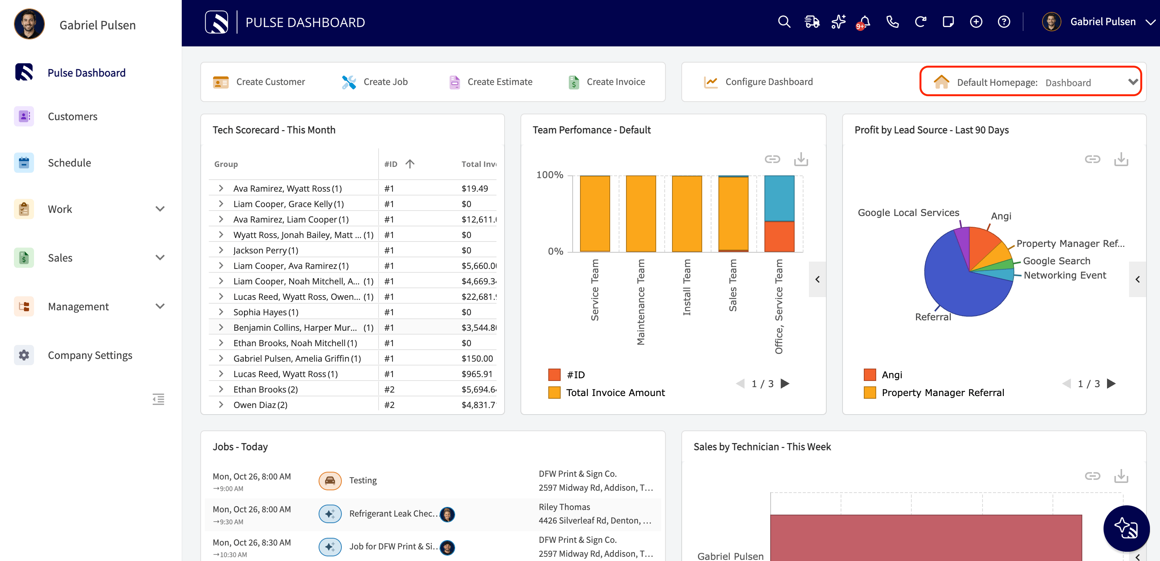Go to next legend page in Team Performance
Screen dimensions: 1160x561
(x=785, y=384)
